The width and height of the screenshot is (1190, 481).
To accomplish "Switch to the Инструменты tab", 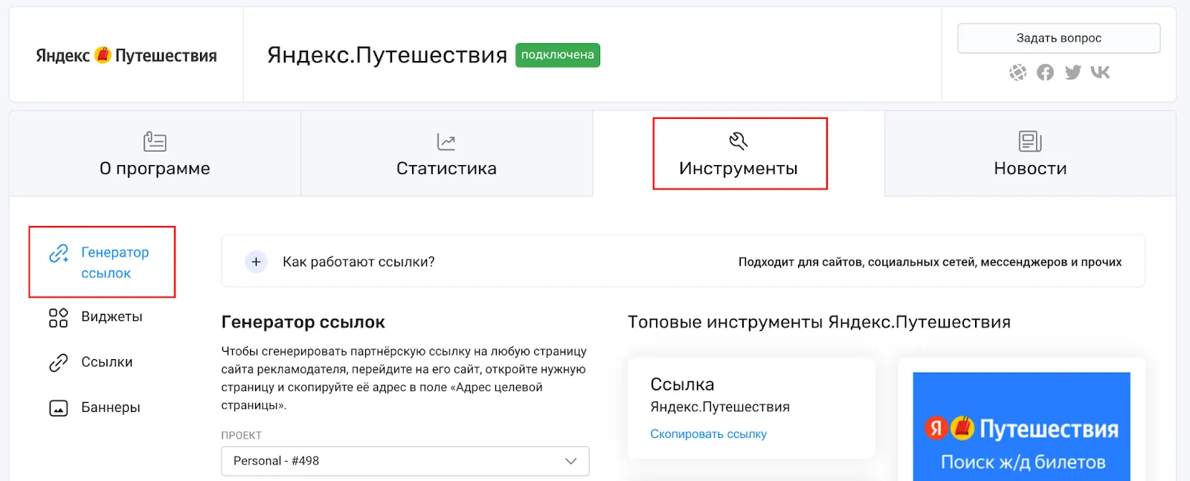I will pyautogui.click(x=739, y=154).
